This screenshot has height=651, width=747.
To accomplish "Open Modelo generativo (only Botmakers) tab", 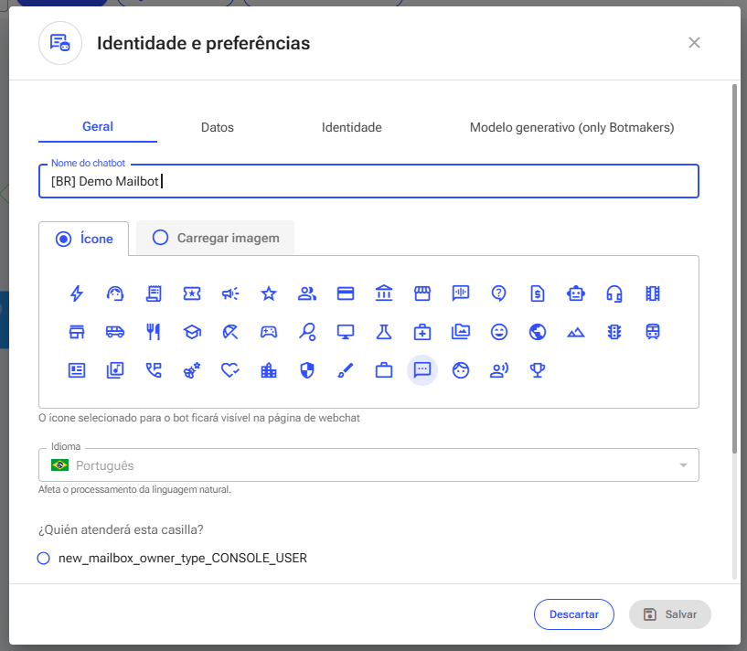I will (x=571, y=127).
